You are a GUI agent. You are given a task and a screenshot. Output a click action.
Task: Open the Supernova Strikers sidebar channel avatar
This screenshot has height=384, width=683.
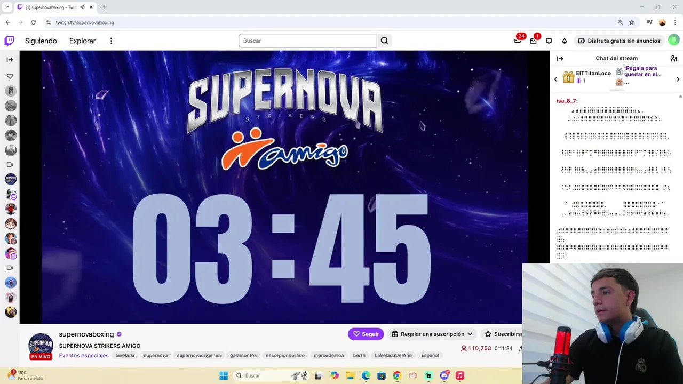point(11,179)
